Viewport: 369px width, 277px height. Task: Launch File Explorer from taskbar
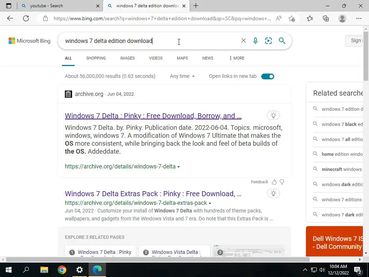click(x=44, y=270)
